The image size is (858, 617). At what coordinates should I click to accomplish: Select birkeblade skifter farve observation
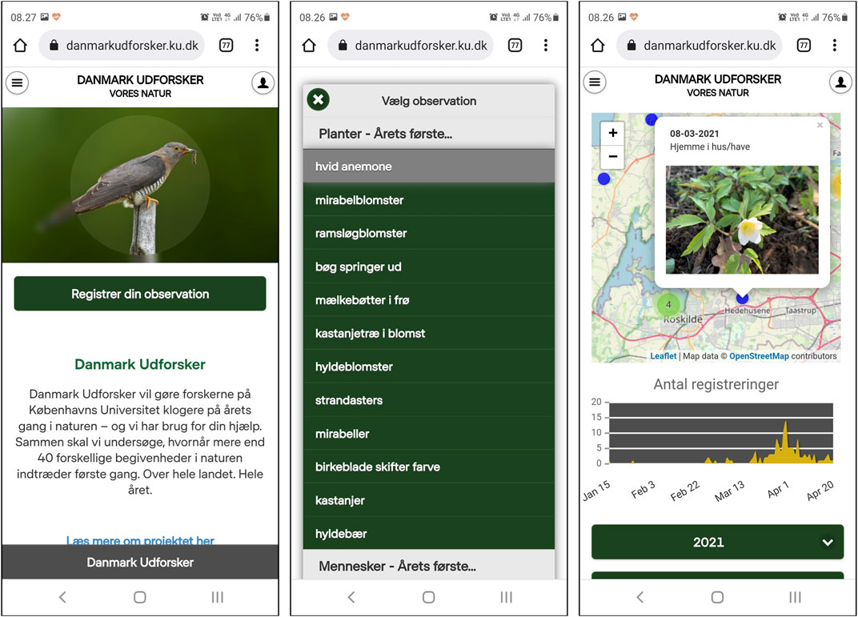(429, 467)
